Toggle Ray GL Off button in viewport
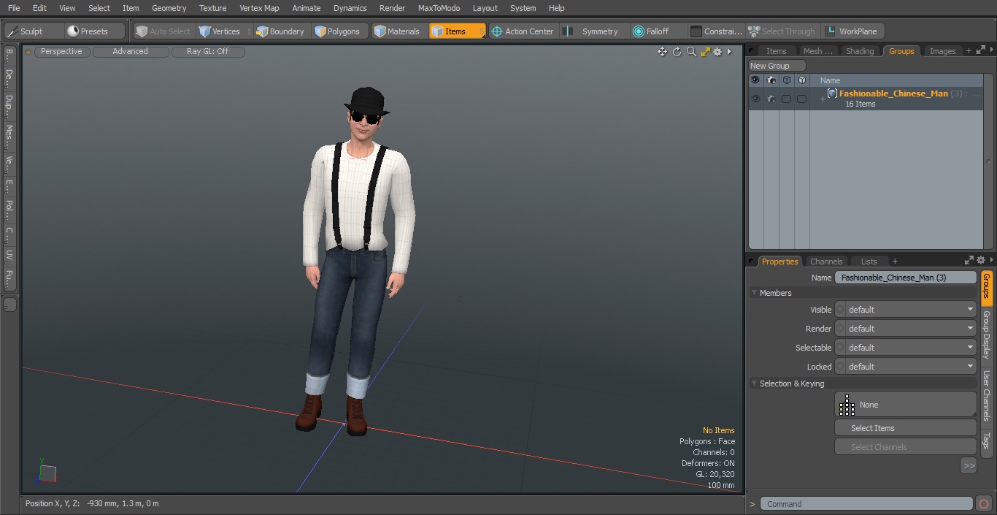Viewport: 997px width, 515px height. 208,52
